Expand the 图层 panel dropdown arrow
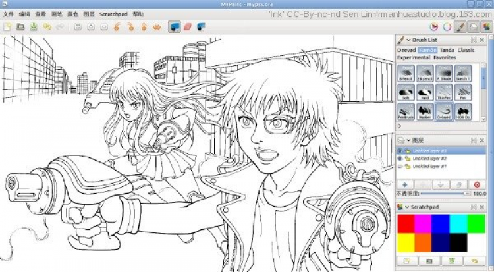Screen dimensions: 494x272 point(408,140)
